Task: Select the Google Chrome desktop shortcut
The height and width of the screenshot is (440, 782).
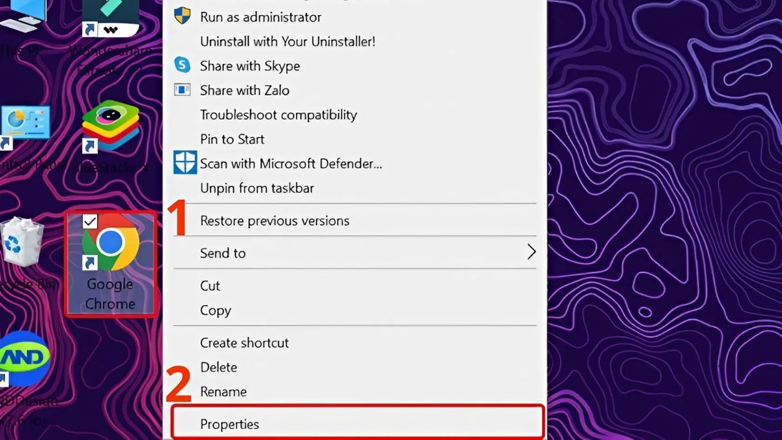Action: coord(110,264)
